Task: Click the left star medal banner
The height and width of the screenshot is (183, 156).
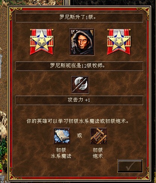Action: click(42, 42)
